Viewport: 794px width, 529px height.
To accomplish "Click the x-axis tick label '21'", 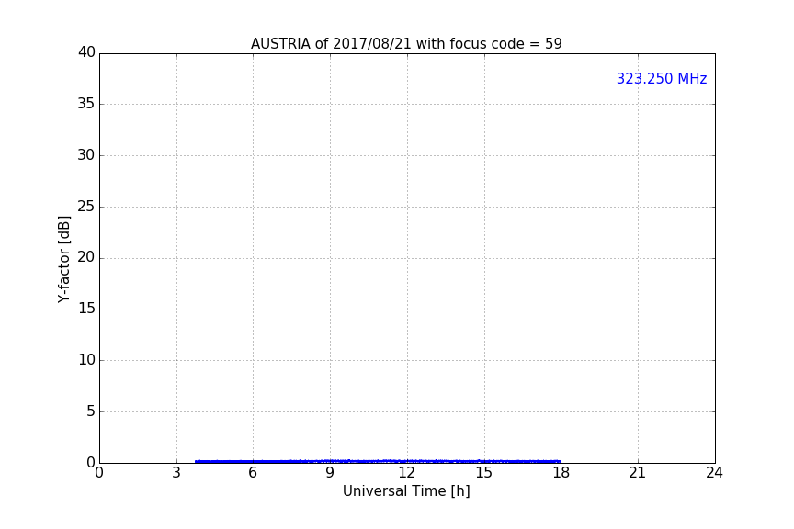I will tap(638, 473).
